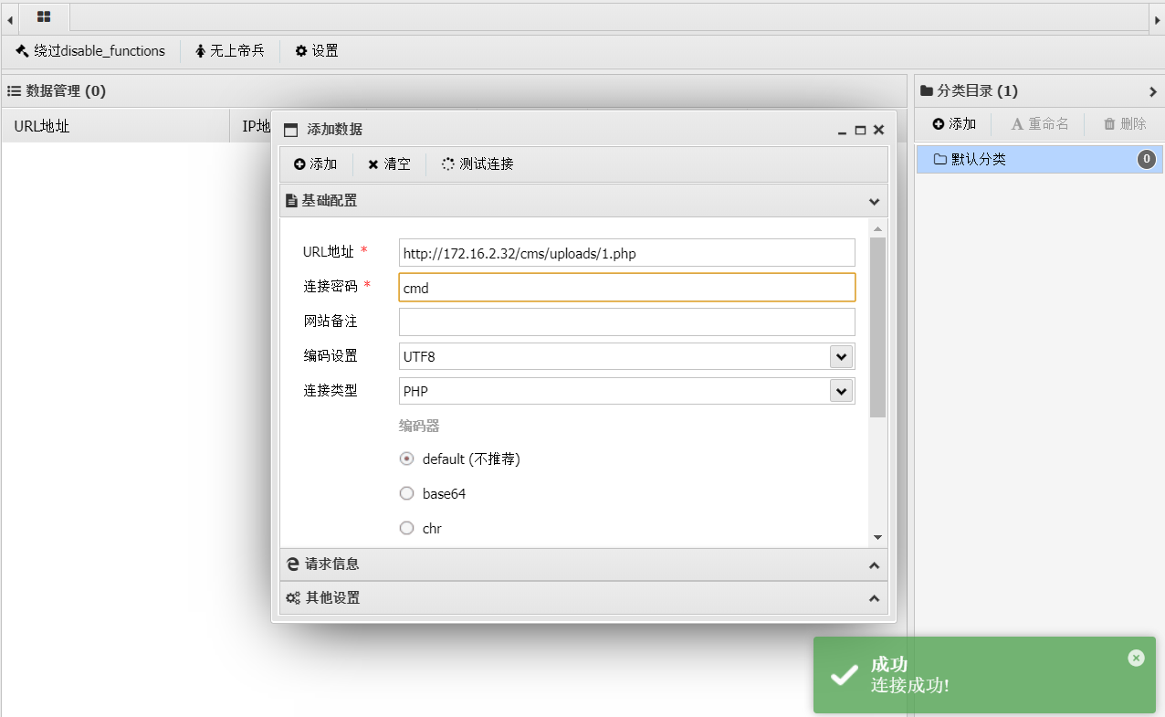The height and width of the screenshot is (717, 1165).
Task: Click the green checkmark in the notification
Action: [843, 676]
